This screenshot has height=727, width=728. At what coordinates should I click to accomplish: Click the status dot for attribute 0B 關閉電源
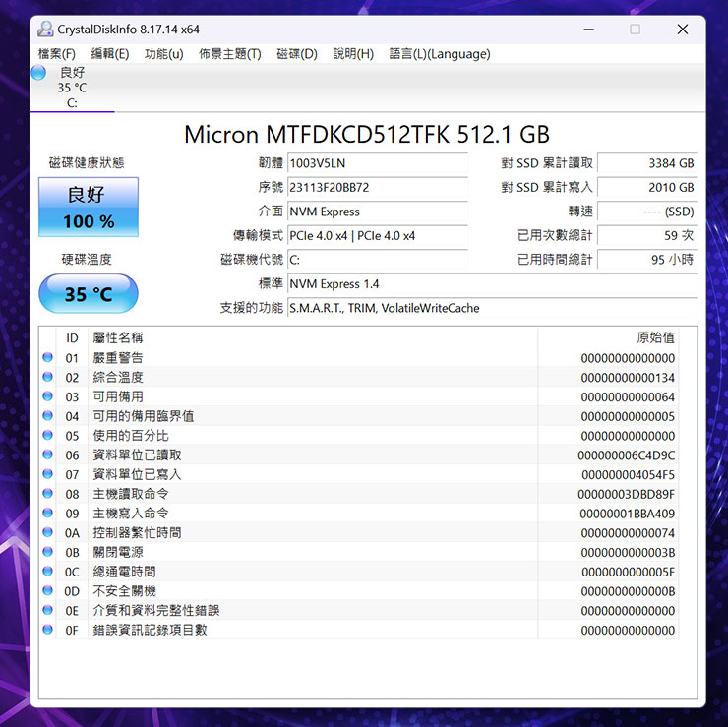47,552
